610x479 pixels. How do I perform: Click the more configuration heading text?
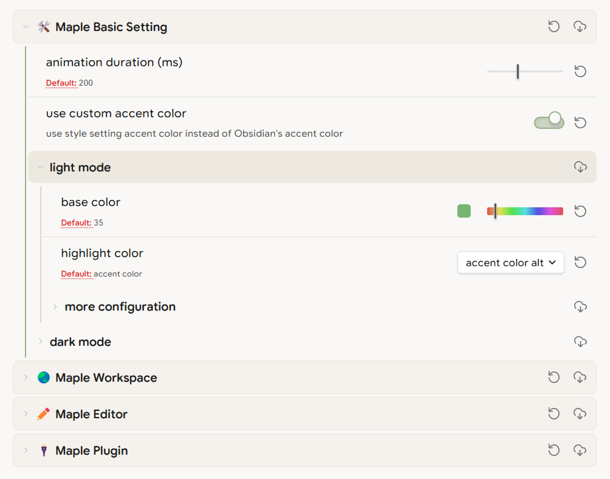[x=120, y=307]
